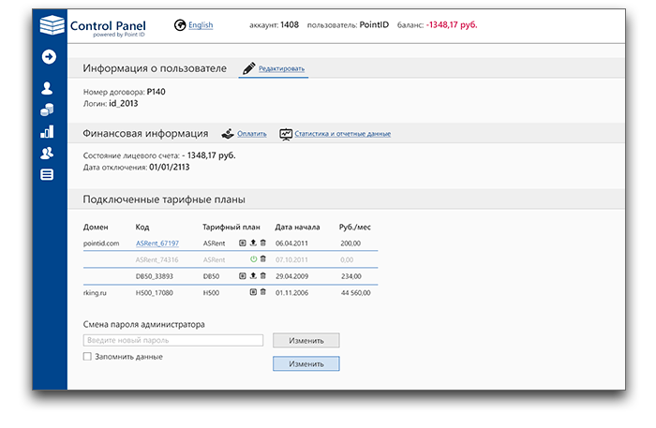
Task: Open the users group sidebar icon
Action: [47, 153]
